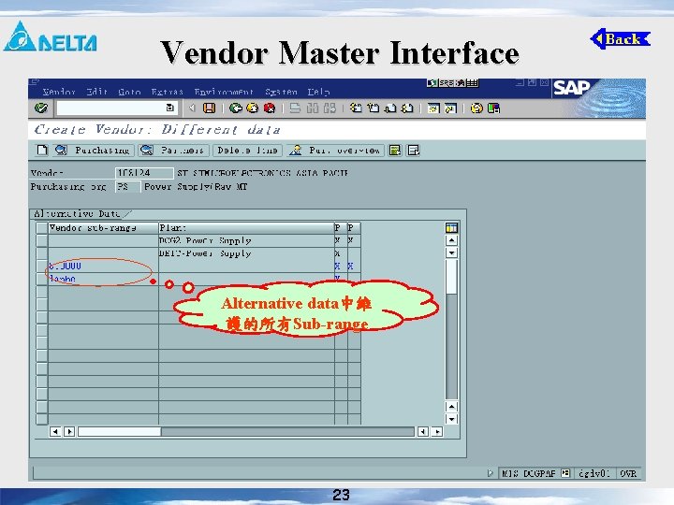Open the table settings icon above scrollbar

(451, 227)
